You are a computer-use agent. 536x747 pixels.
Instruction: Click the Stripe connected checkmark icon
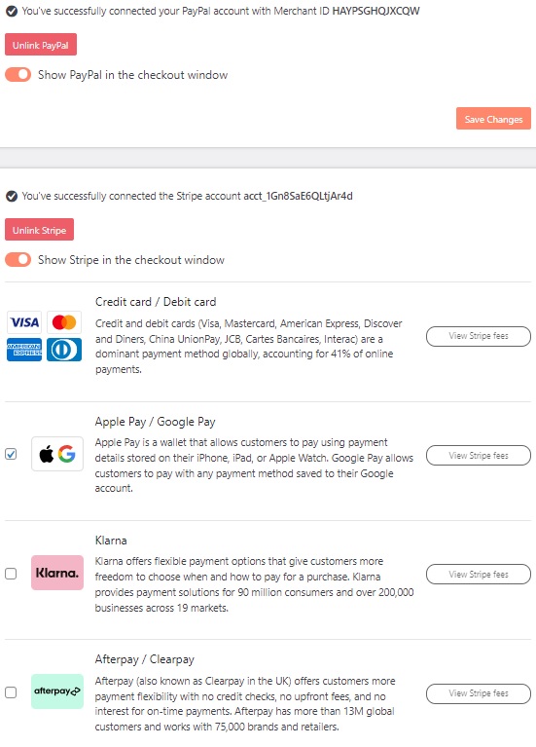[12, 197]
